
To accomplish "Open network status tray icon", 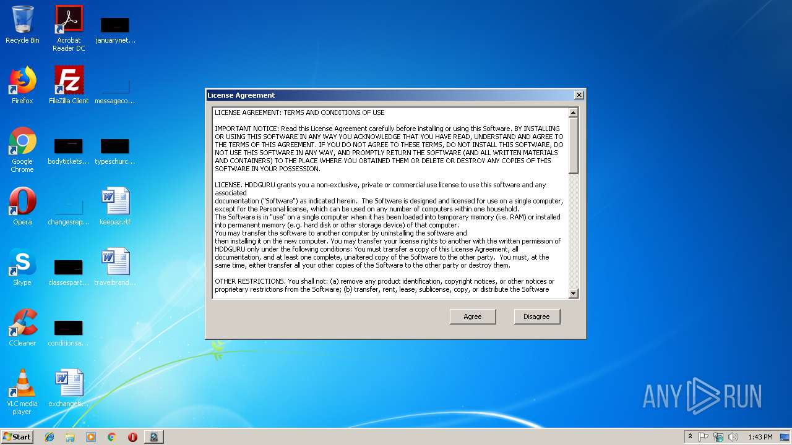I will (718, 437).
